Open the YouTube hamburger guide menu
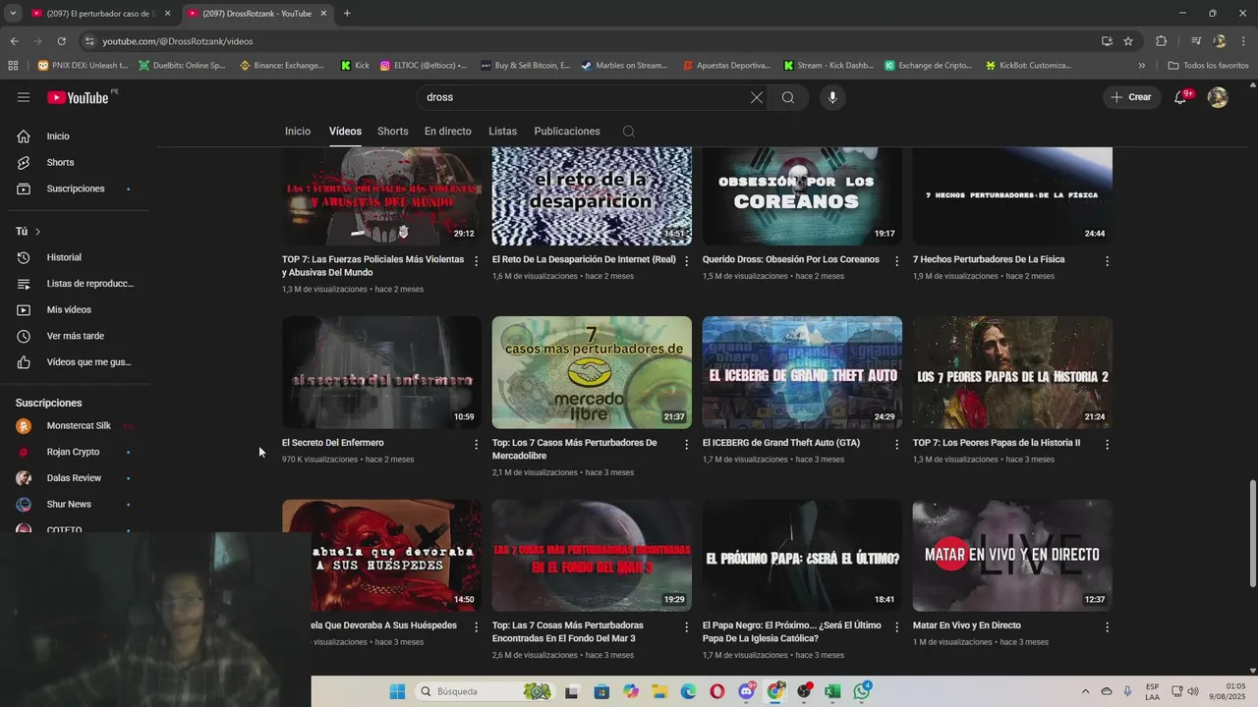The width and height of the screenshot is (1258, 707). click(24, 97)
